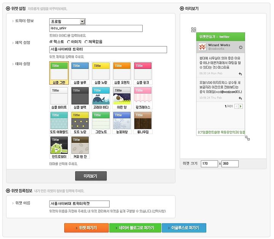Click the move handle icon above preview widget
The height and width of the screenshot is (239, 274).
(x=194, y=30)
